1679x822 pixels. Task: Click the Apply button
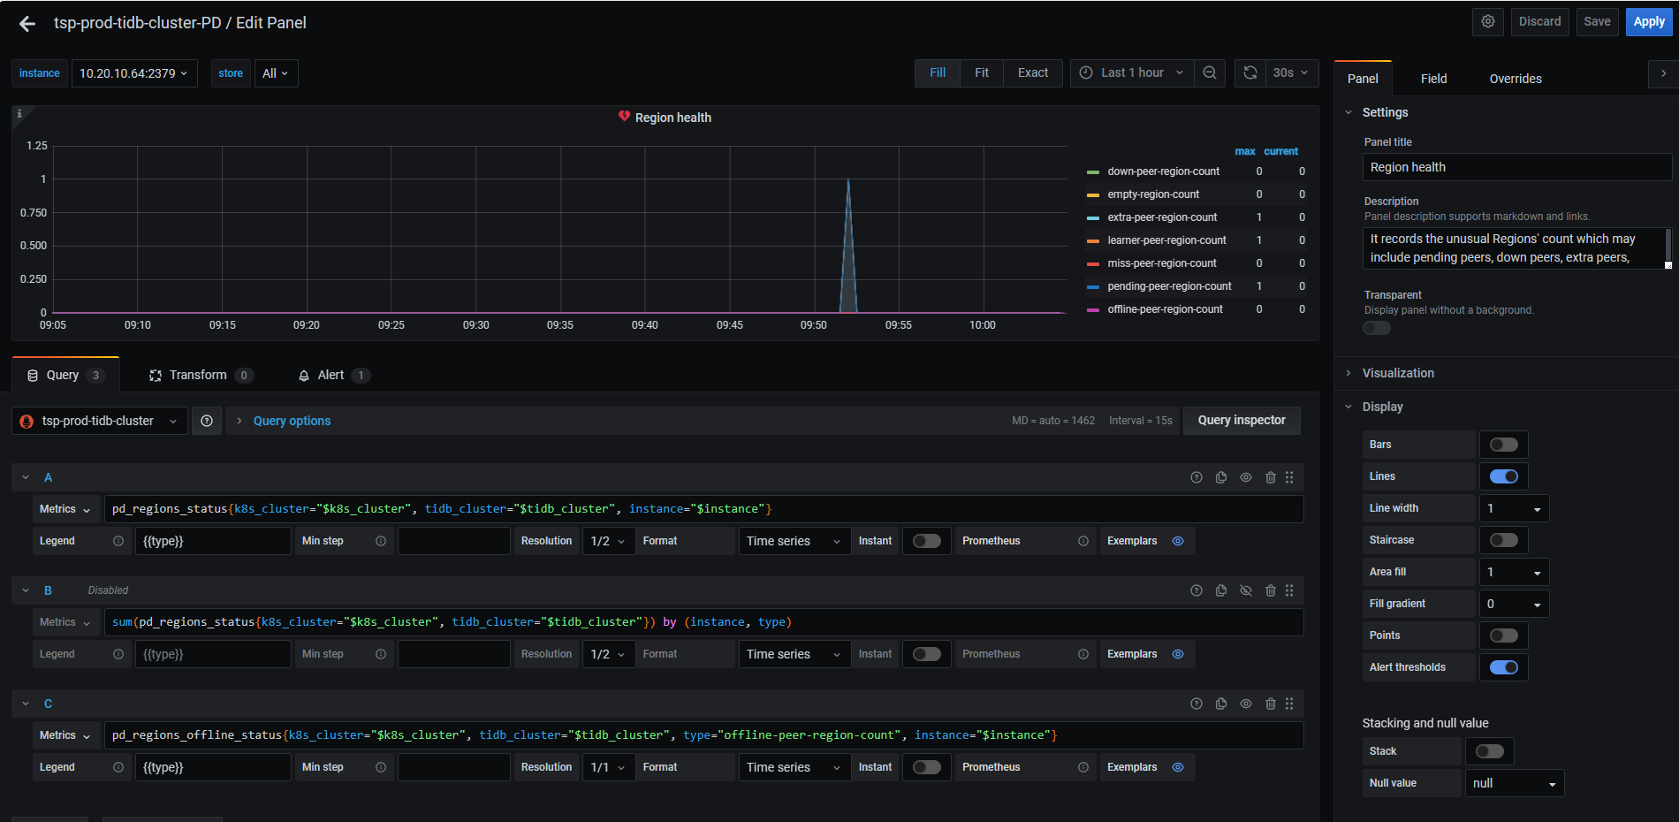1648,22
